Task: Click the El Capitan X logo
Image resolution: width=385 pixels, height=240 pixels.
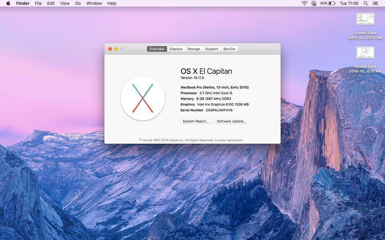Action: coord(143,98)
